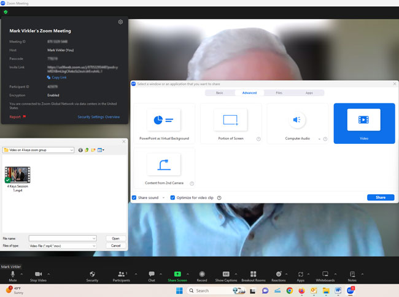Switch to the Files tab
Image resolution: width=399 pixels, height=297 pixels.
point(279,93)
